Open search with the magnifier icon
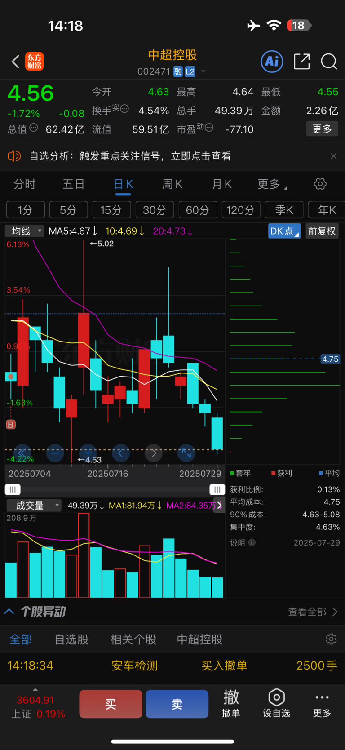 click(329, 62)
